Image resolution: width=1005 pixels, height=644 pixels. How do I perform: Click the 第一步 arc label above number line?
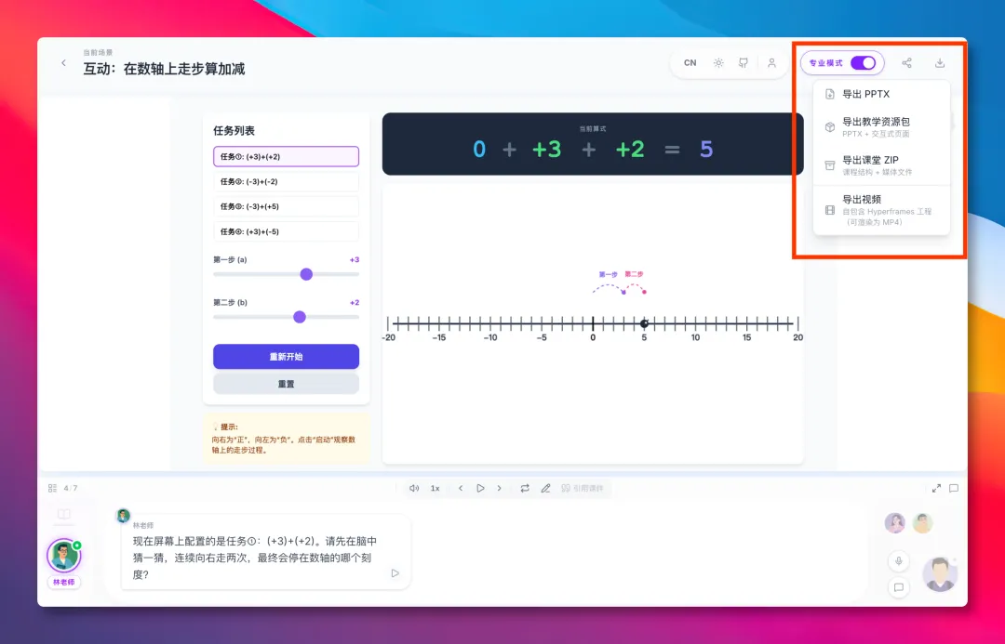[x=608, y=274]
